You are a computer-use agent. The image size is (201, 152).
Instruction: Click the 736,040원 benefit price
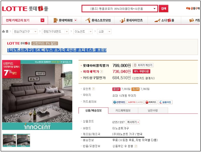pos(122,71)
